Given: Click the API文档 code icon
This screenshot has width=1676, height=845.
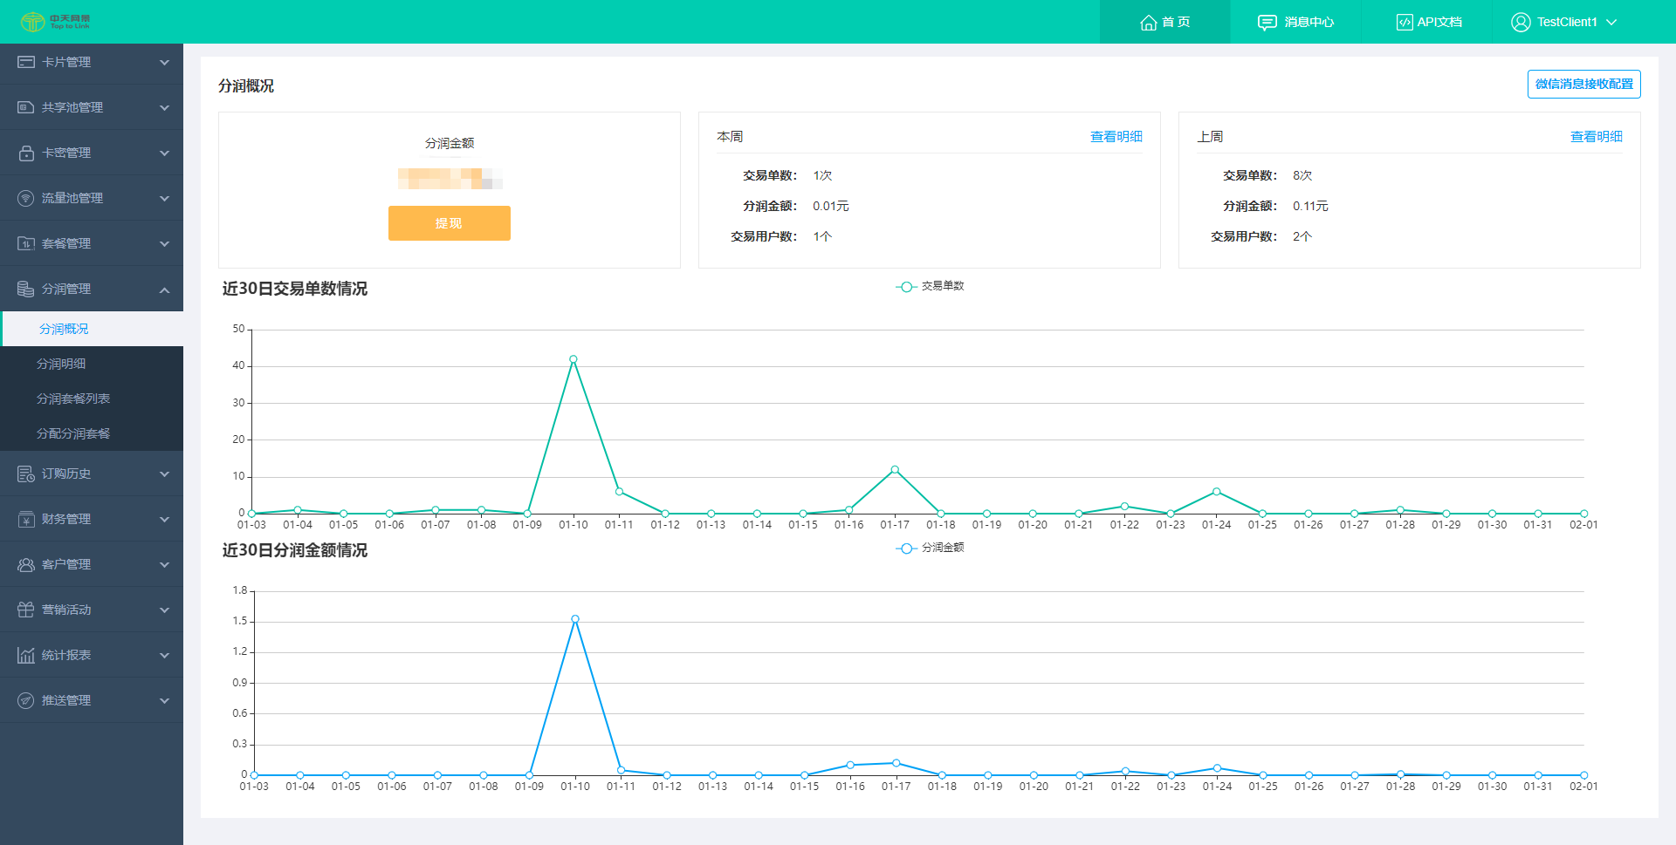Looking at the screenshot, I should pos(1405,23).
